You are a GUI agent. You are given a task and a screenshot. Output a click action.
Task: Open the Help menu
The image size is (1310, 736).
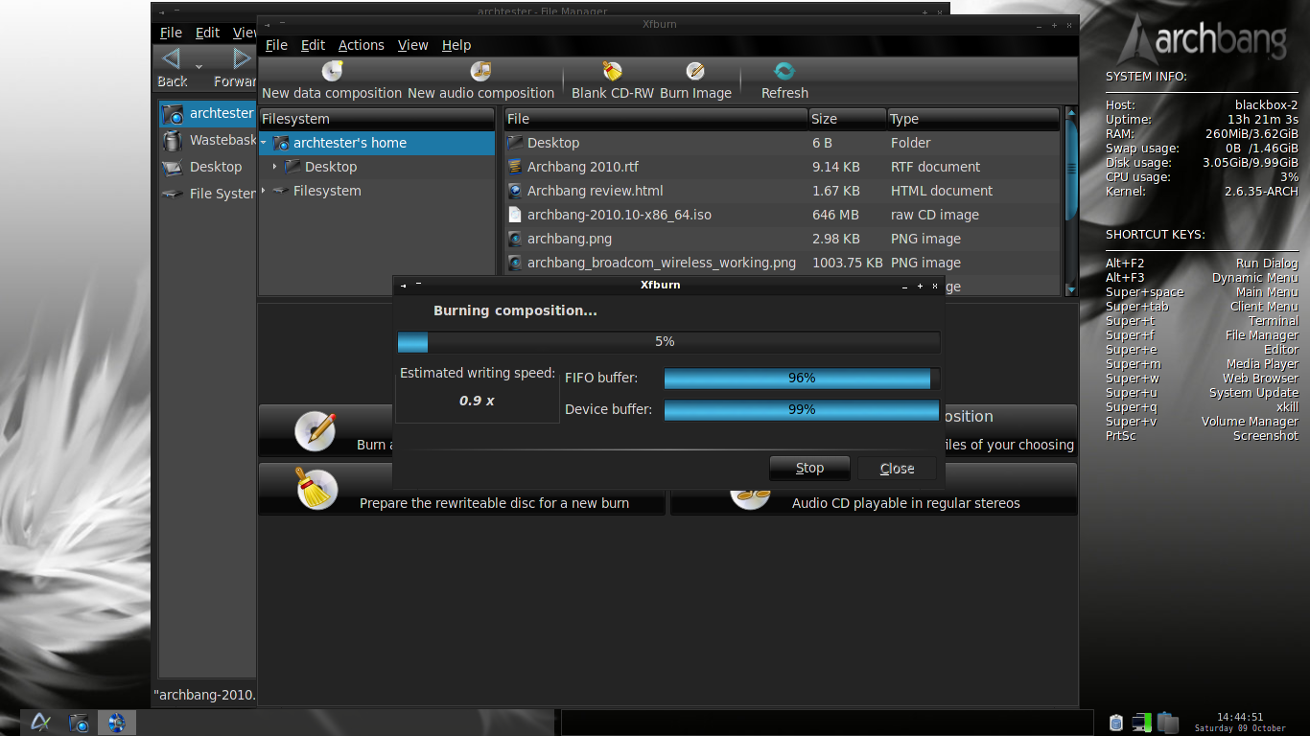pyautogui.click(x=456, y=45)
